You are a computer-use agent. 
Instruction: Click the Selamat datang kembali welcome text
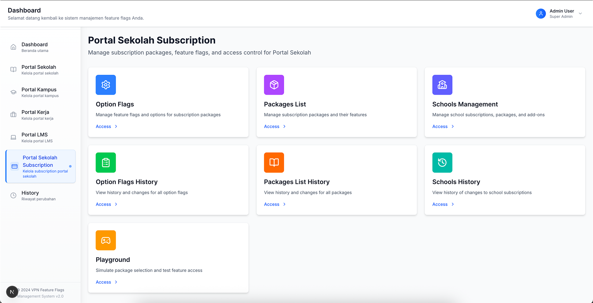coord(76,18)
